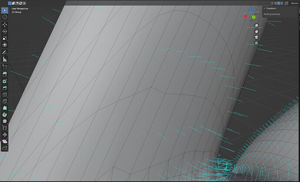The height and width of the screenshot is (182, 300).
Task: Select the Bevel tool
Action: click(x=5, y=88)
